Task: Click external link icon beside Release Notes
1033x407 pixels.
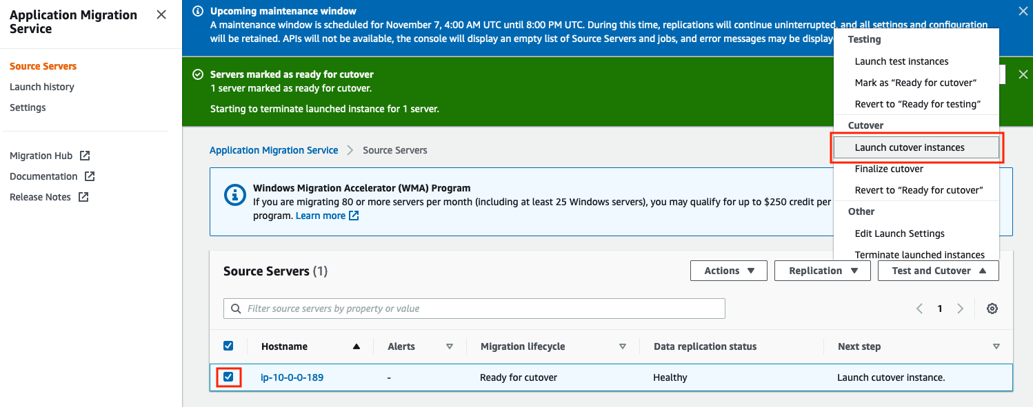Action: click(83, 197)
